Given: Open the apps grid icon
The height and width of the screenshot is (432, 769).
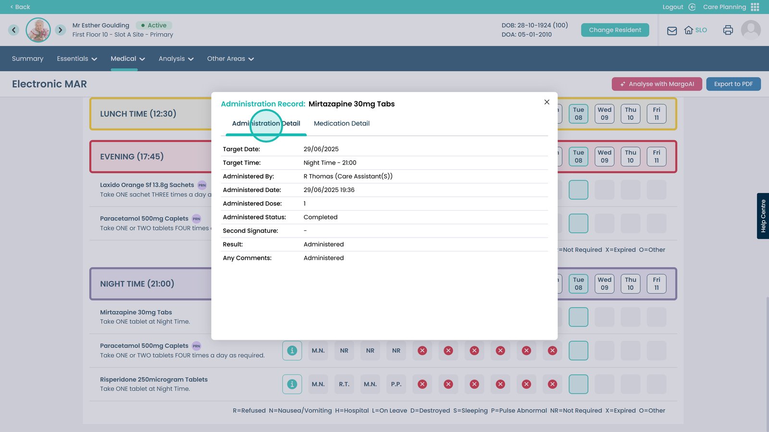Looking at the screenshot, I should click(755, 7).
